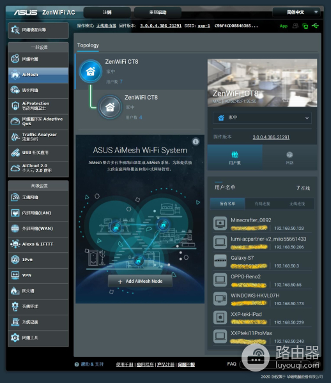Click the green network-monitor status icon
331x383 pixels.
[x=305, y=26]
